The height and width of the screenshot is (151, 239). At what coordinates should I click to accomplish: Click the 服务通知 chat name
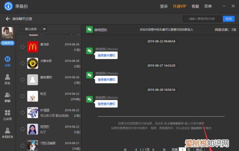click(46, 78)
